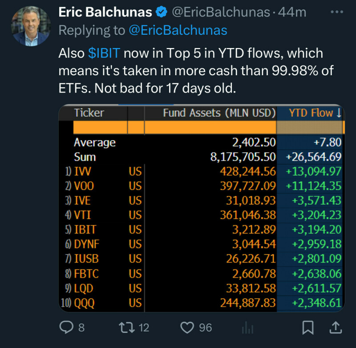Open Eric Balchunas profile picture
356x348 pixels.
(31, 26)
